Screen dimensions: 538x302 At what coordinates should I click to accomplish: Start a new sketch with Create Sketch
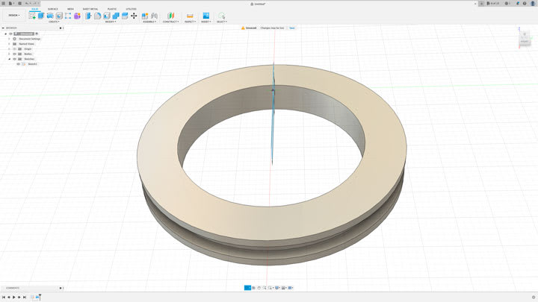click(32, 16)
